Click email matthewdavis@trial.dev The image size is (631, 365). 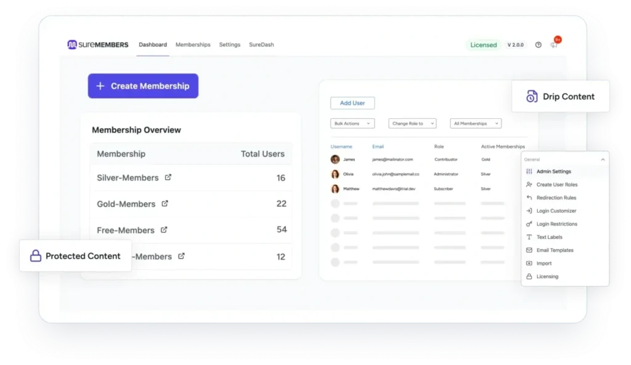click(394, 188)
